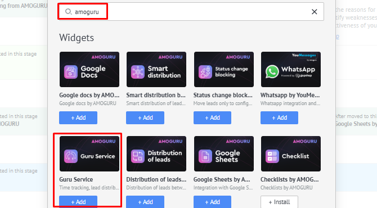Add the Google Sheets by AMOGURU widget

click(x=212, y=202)
